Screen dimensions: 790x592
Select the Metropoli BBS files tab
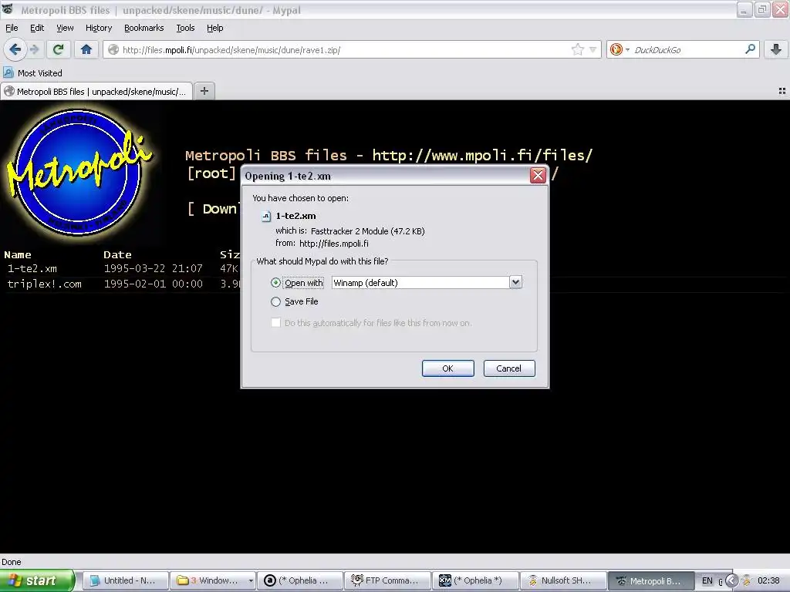(96, 92)
